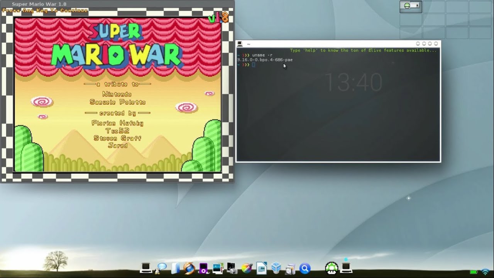Viewport: 494px width, 278px height.
Task: Click the terminal's current prompt cursor
Action: (x=253, y=64)
